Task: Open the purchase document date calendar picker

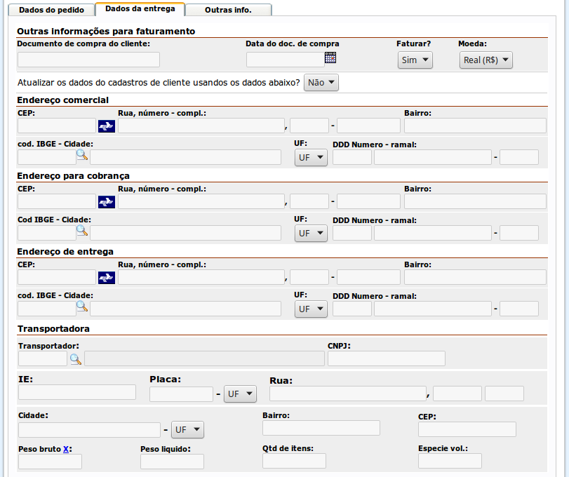Action: coord(330,58)
